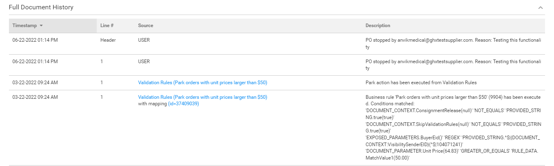
Task: Open Validation Rules link in Park action row
Action: click(x=202, y=83)
